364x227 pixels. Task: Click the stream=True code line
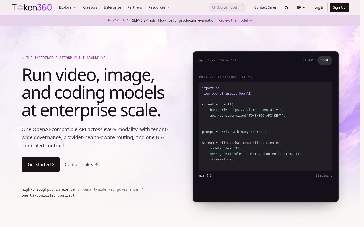point(221,159)
